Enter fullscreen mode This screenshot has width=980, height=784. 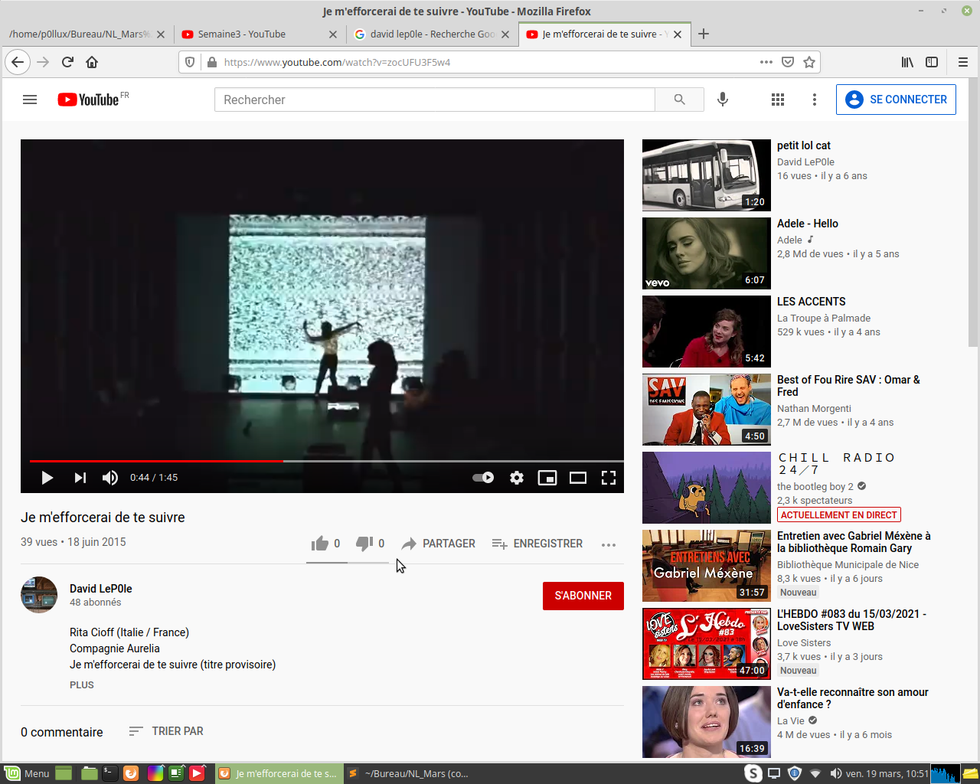pyautogui.click(x=609, y=478)
